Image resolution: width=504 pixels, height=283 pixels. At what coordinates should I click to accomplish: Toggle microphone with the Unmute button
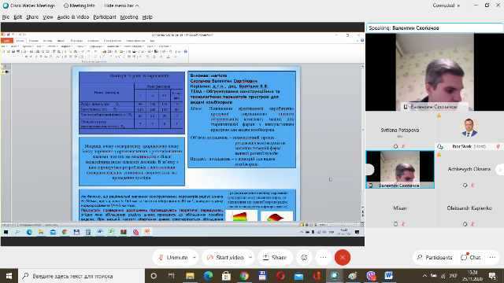[173, 257]
